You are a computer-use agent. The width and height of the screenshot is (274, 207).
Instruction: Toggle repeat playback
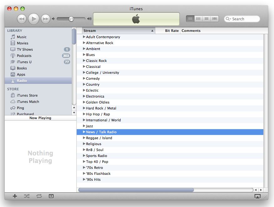click(39, 196)
